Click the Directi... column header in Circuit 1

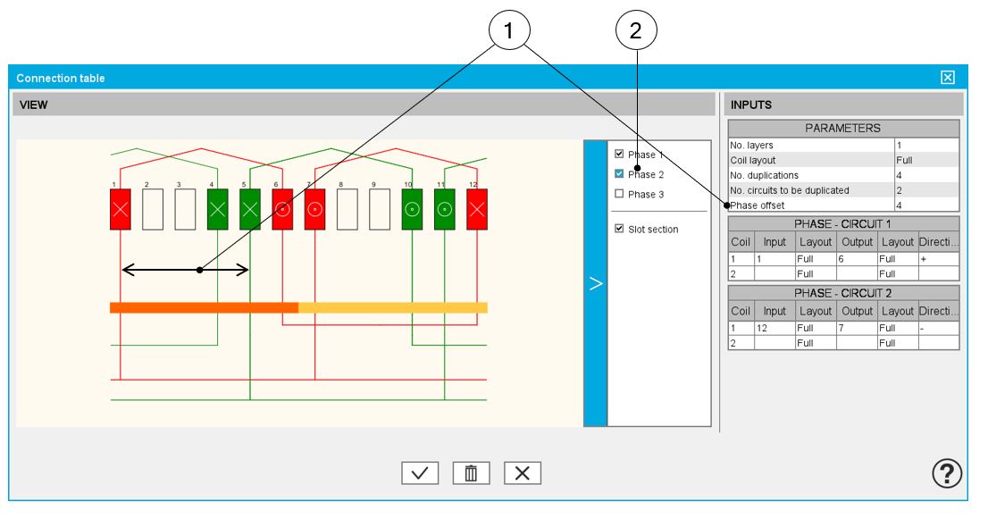coord(938,241)
